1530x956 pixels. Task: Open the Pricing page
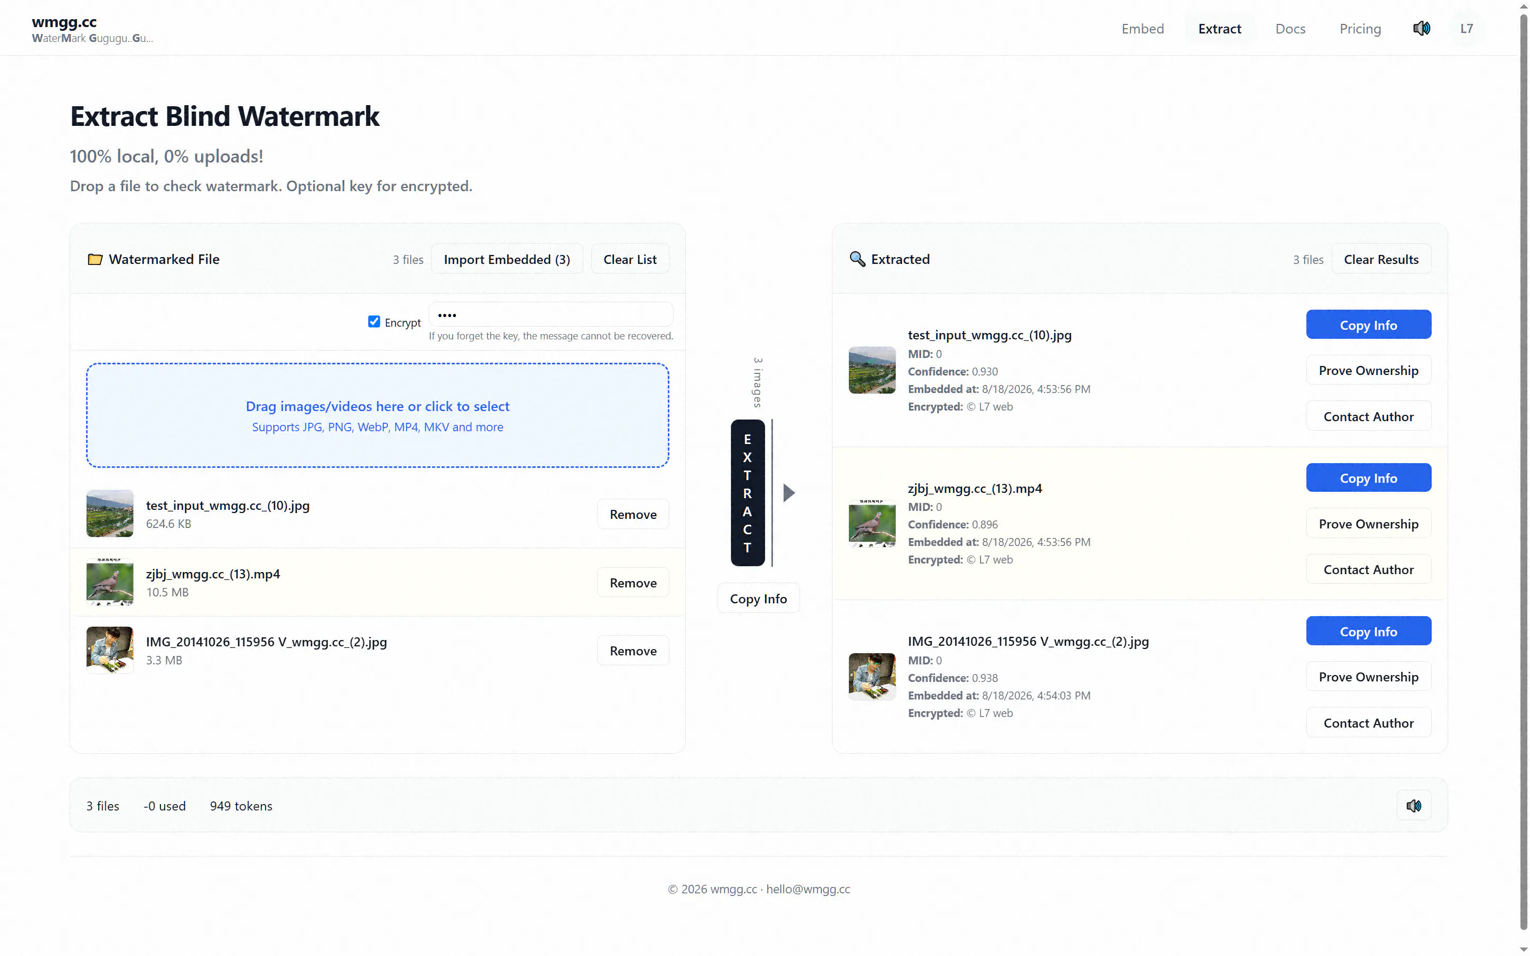click(x=1360, y=29)
